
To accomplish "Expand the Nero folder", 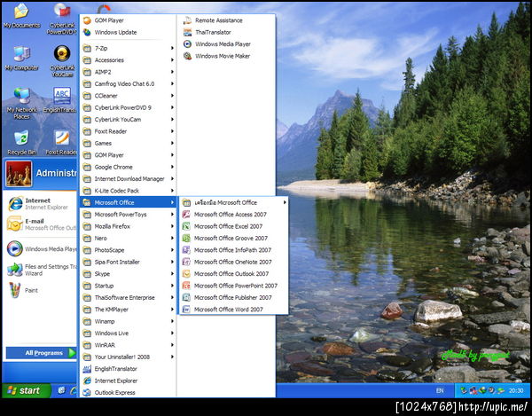I will point(129,238).
